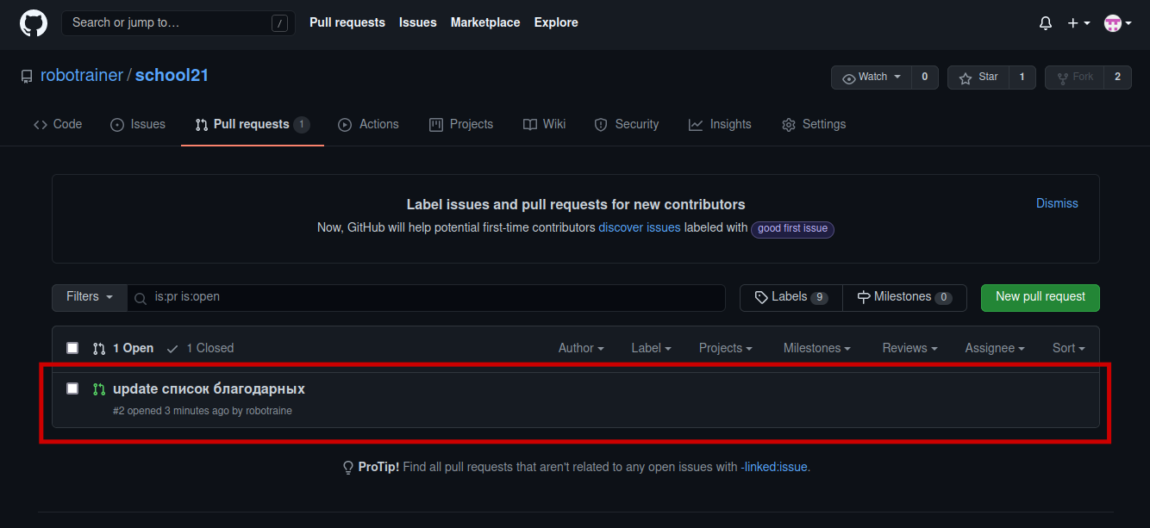
Task: Show 1 Open pull requests
Action: 123,348
